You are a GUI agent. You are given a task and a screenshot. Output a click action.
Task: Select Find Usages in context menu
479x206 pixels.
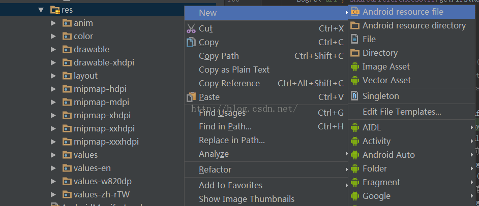pos(266,113)
